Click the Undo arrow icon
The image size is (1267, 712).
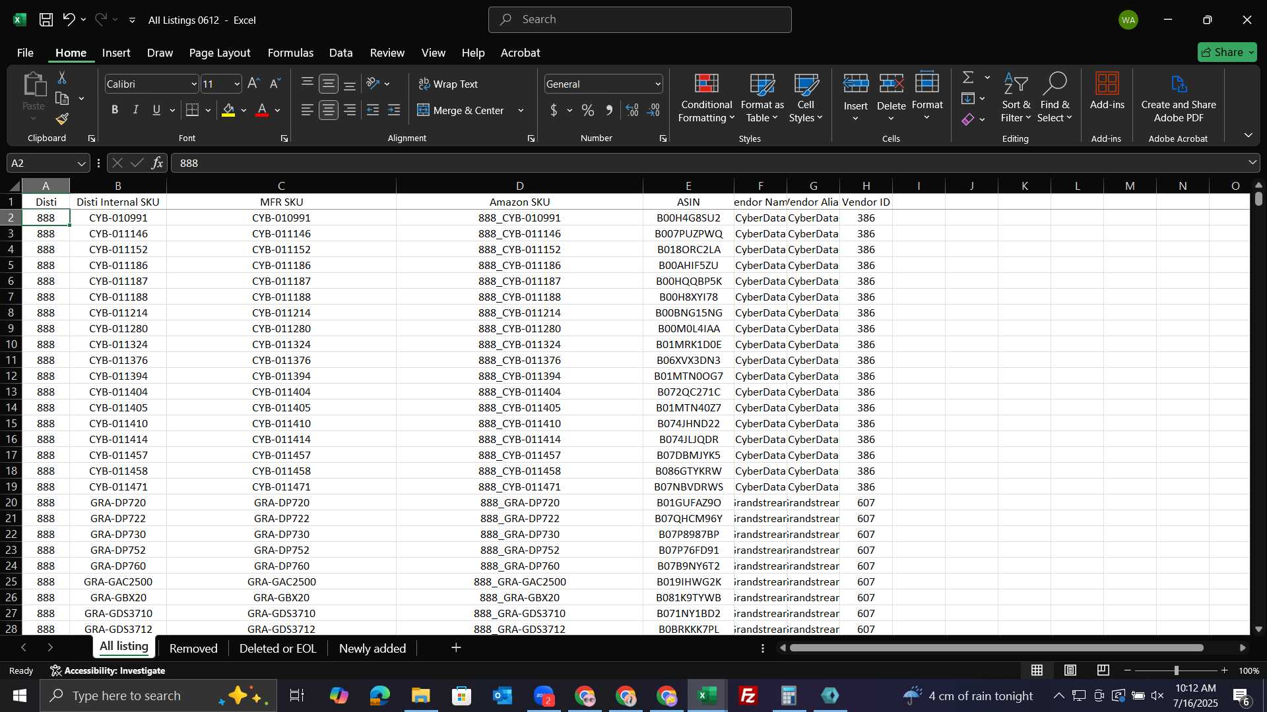click(69, 20)
